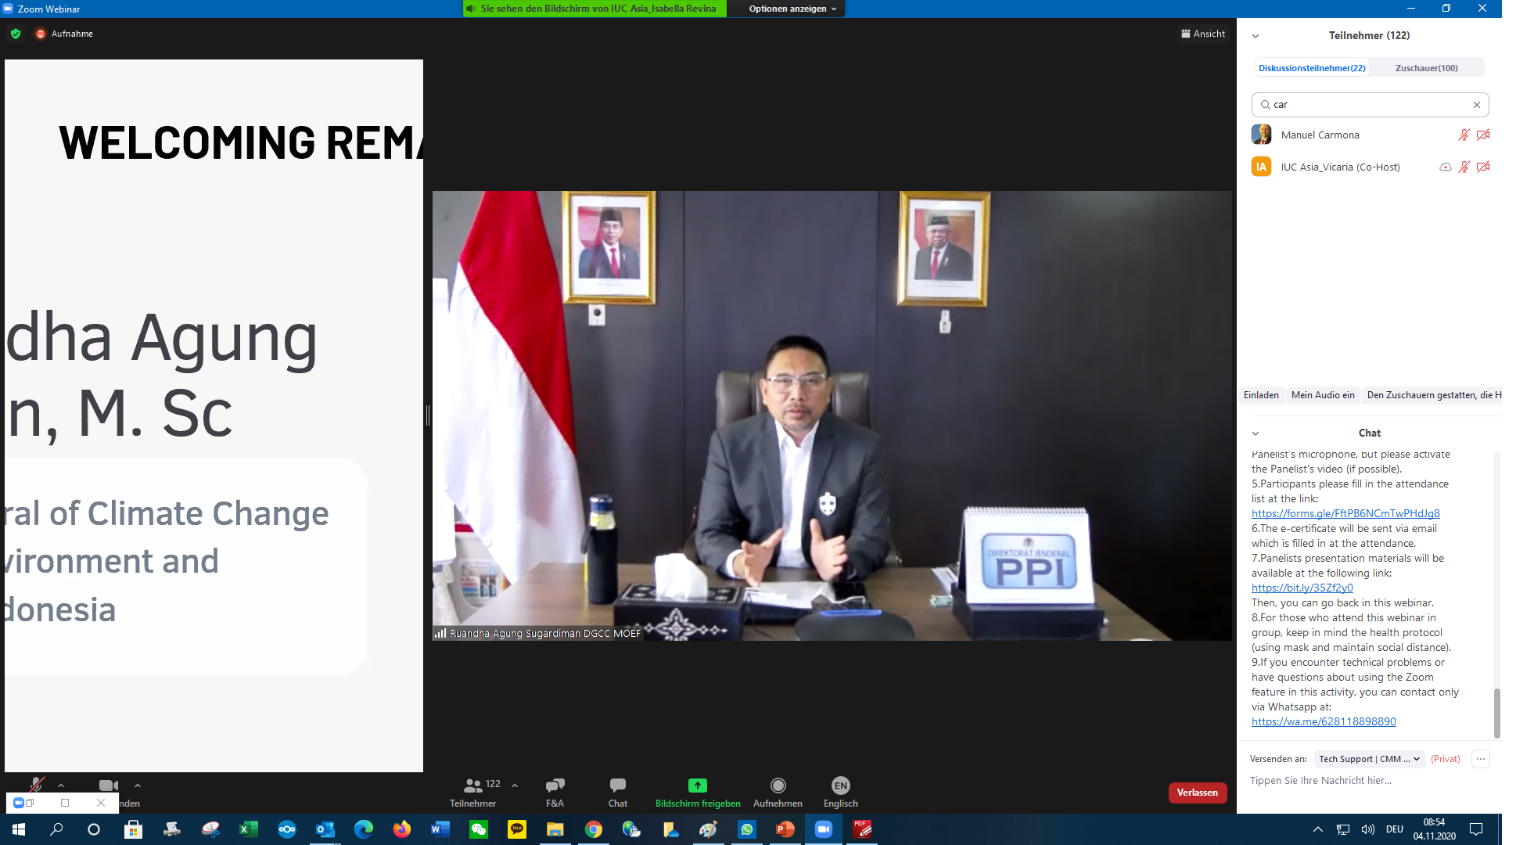1516x845 pixels.
Task: Toggle the video camera button
Action: [x=107, y=785]
